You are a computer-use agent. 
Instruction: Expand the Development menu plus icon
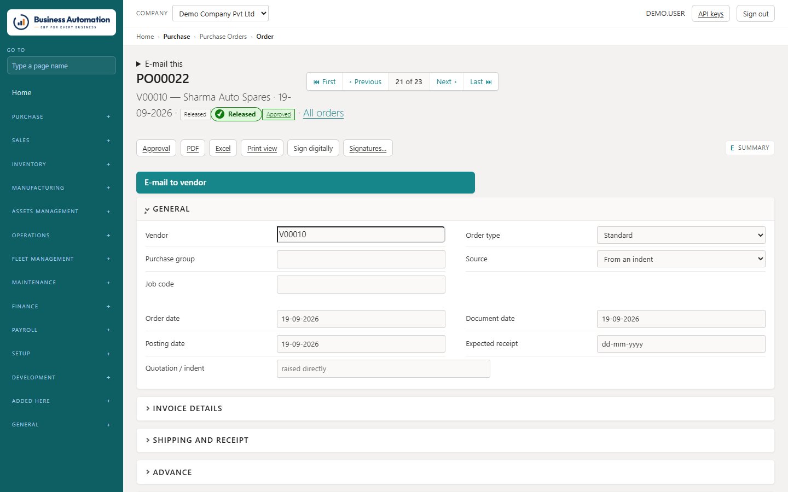pos(108,378)
